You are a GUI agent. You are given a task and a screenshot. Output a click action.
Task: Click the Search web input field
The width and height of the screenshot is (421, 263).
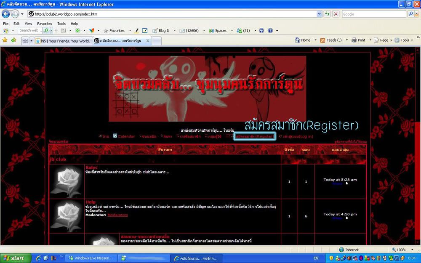[x=30, y=30]
